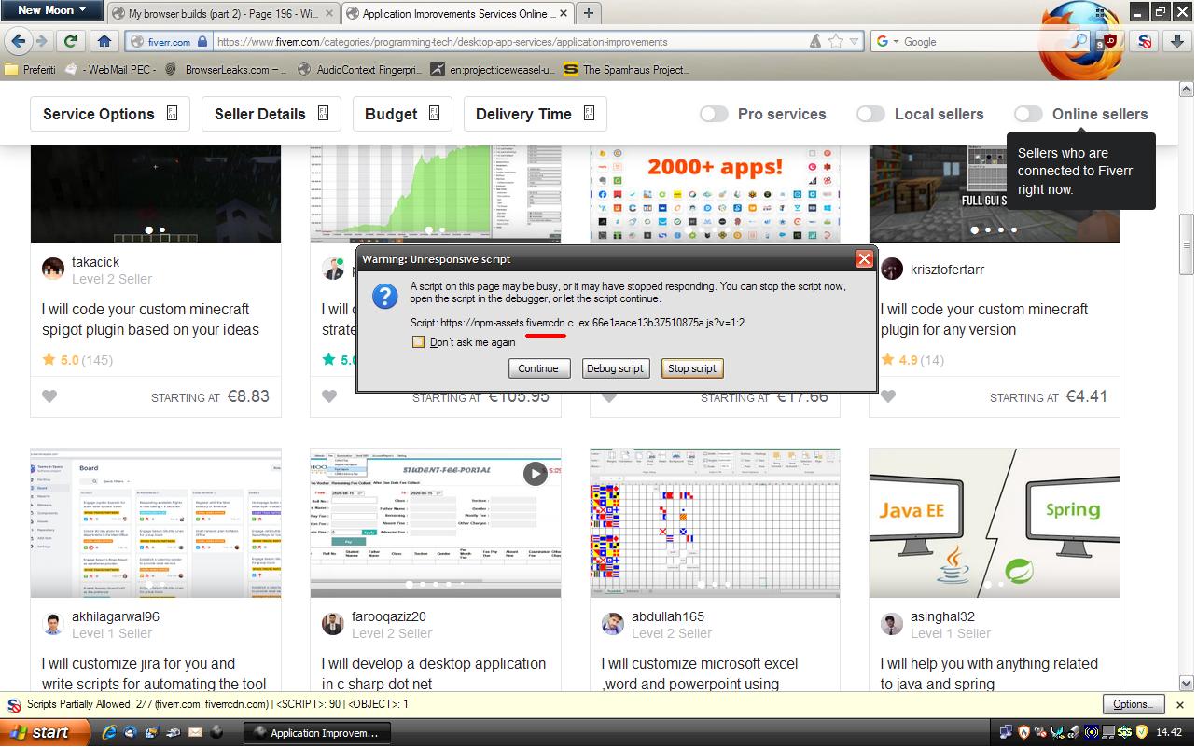
Task: Open the Google search engine selector
Action: 888,42
